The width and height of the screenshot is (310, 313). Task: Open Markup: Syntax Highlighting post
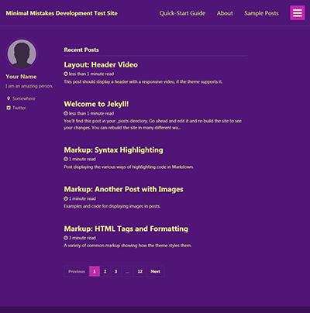[113, 150]
